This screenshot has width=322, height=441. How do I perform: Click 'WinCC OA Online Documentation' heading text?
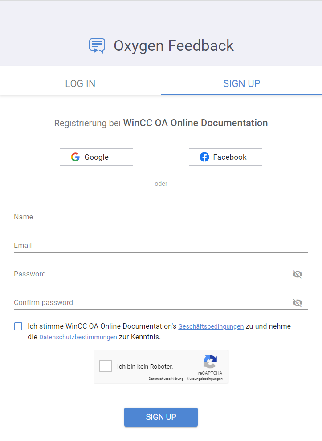tap(196, 123)
